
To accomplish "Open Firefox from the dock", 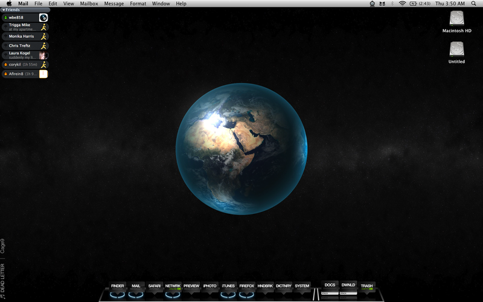I will 247,286.
